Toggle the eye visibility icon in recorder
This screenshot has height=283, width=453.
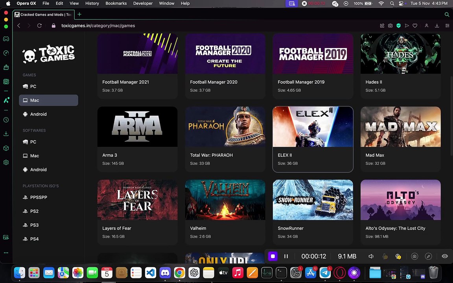pyautogui.click(x=445, y=256)
